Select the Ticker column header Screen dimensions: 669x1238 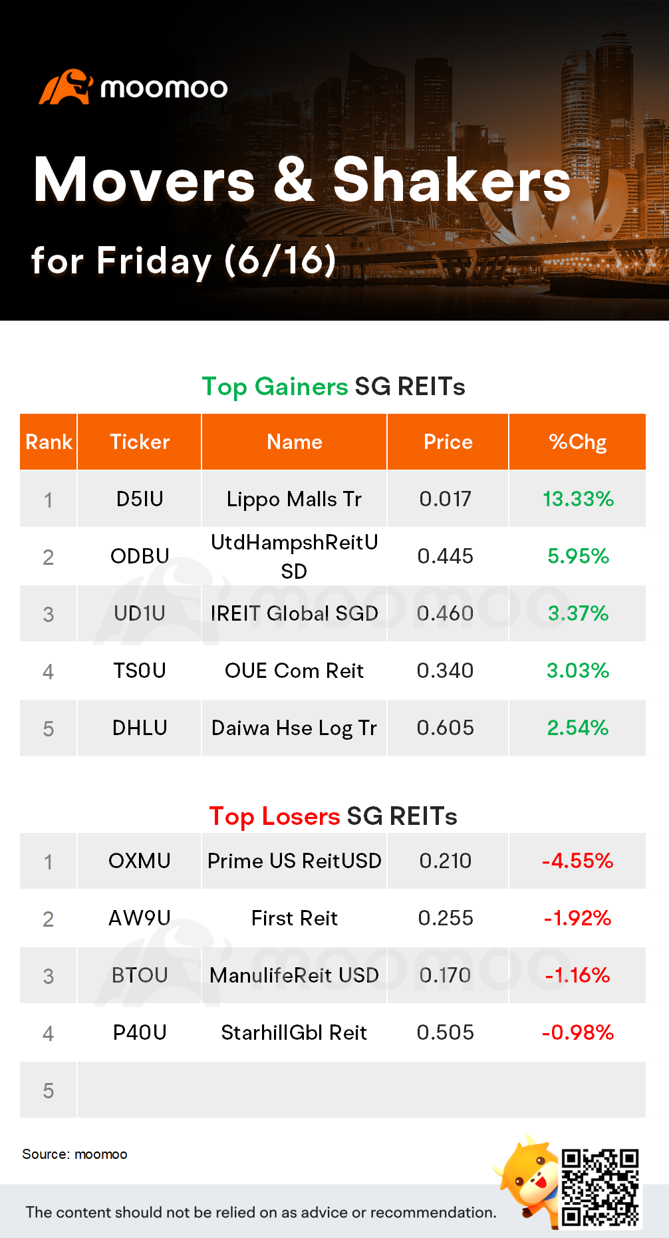[x=140, y=442]
